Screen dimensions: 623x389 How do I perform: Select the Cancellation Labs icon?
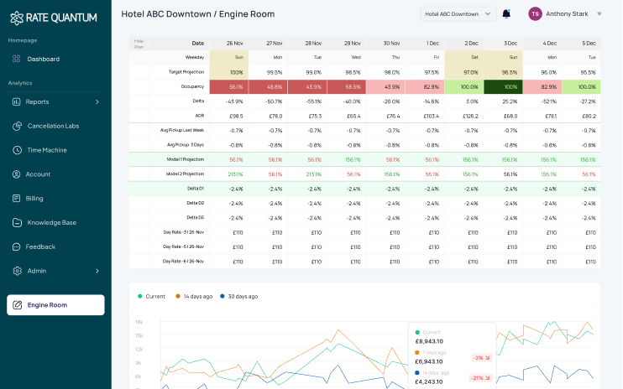point(17,126)
